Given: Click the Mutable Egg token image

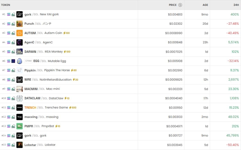Looking at the screenshot, I should click(x=19, y=61).
